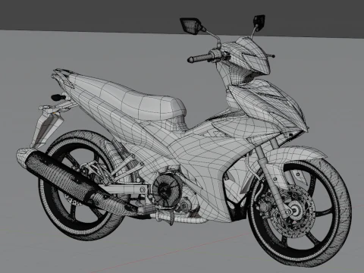
Task: Click the rear turn signal light
Action: click(58, 97)
